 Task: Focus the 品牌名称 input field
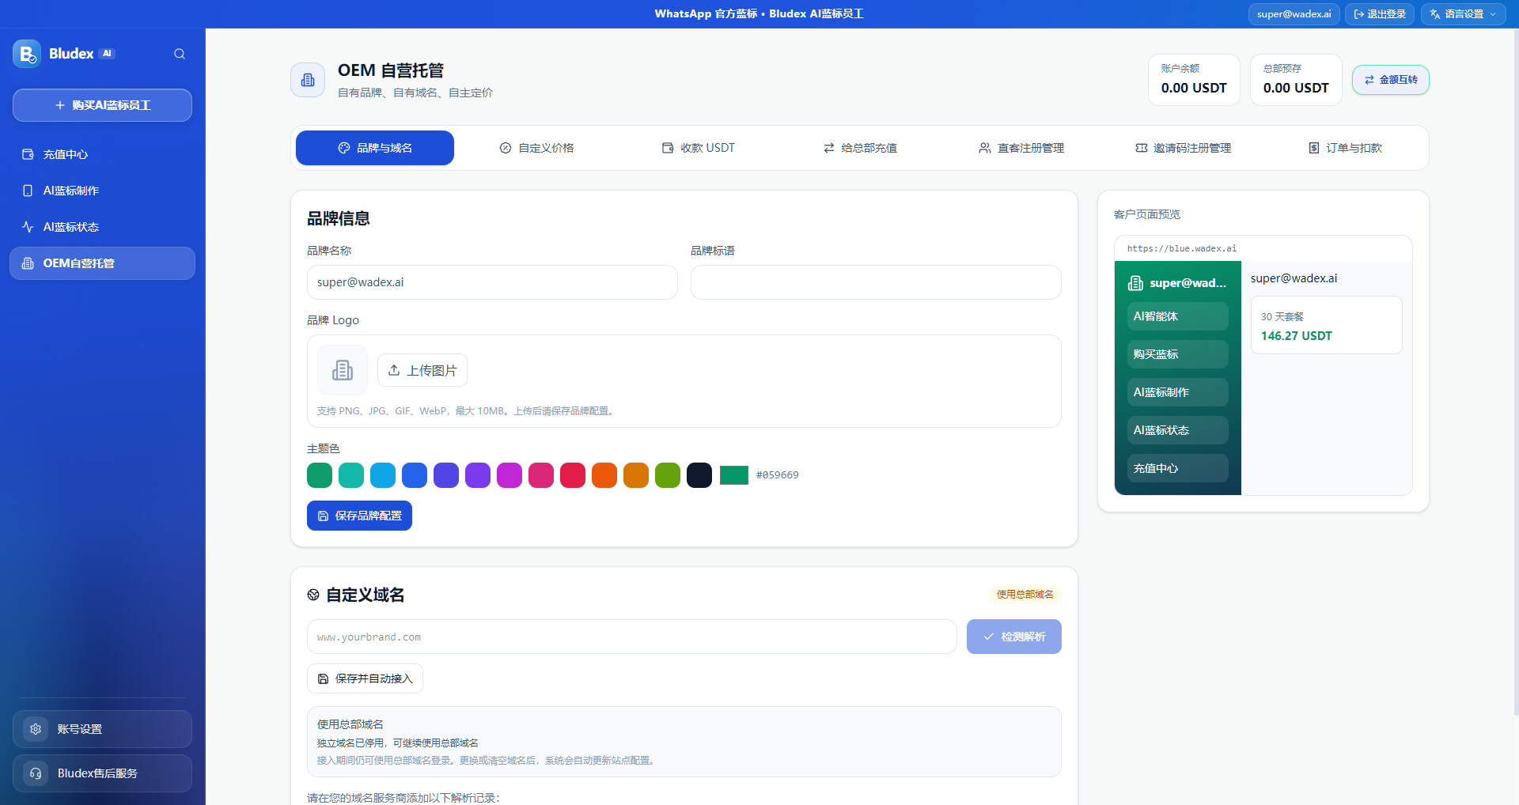[x=492, y=282]
